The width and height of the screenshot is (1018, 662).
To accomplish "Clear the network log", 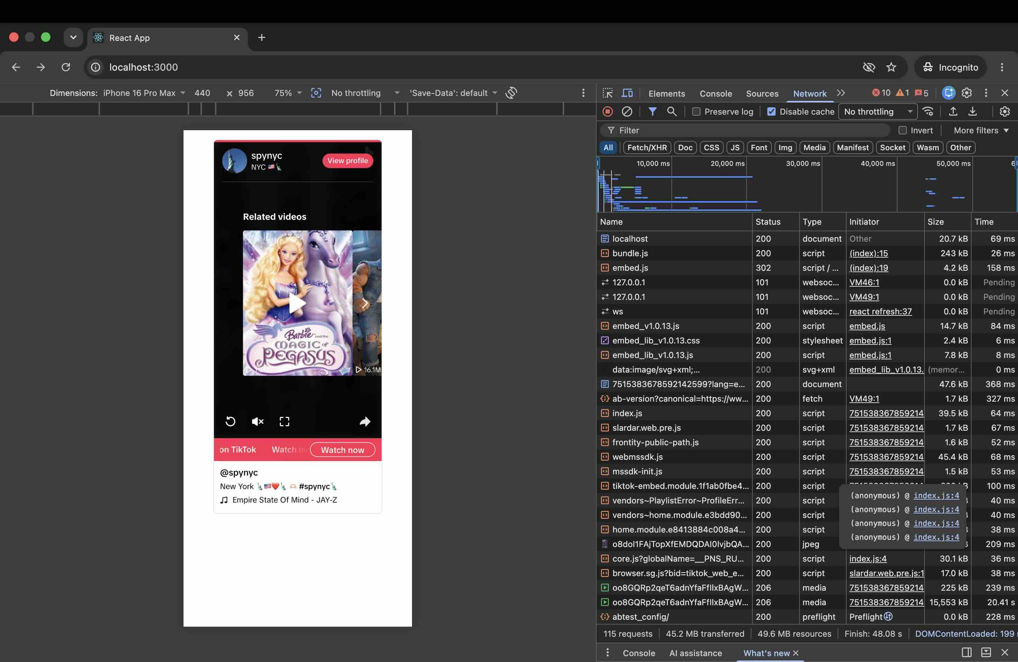I will click(x=627, y=111).
